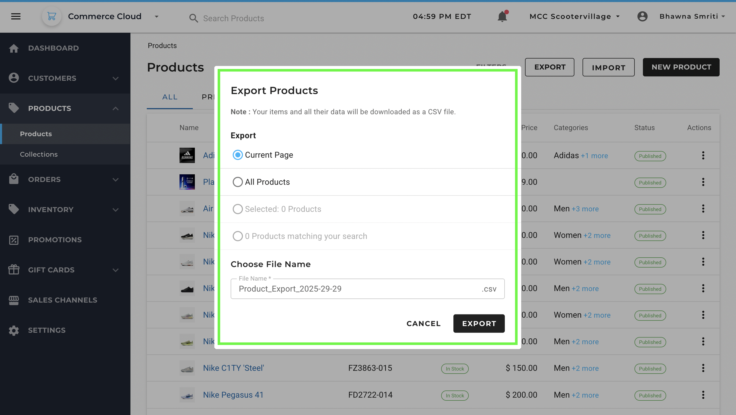This screenshot has width=736, height=415.
Task: Click Cancel in Export Products dialog
Action: (x=423, y=324)
